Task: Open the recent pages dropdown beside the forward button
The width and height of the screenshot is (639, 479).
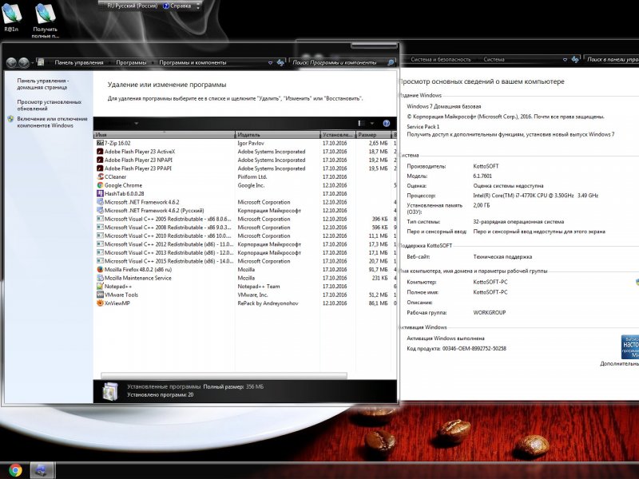Action: pos(32,63)
